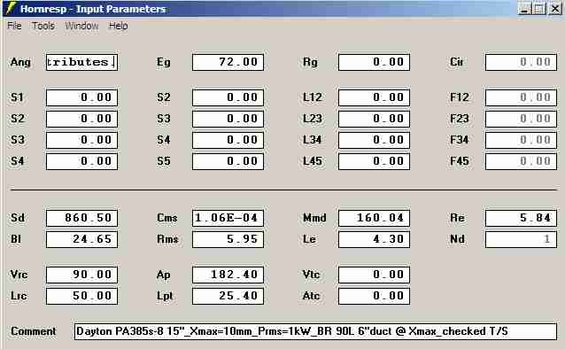The height and width of the screenshot is (349, 565).
Task: Click the S4 field in the L34 row
Action: click(x=228, y=140)
